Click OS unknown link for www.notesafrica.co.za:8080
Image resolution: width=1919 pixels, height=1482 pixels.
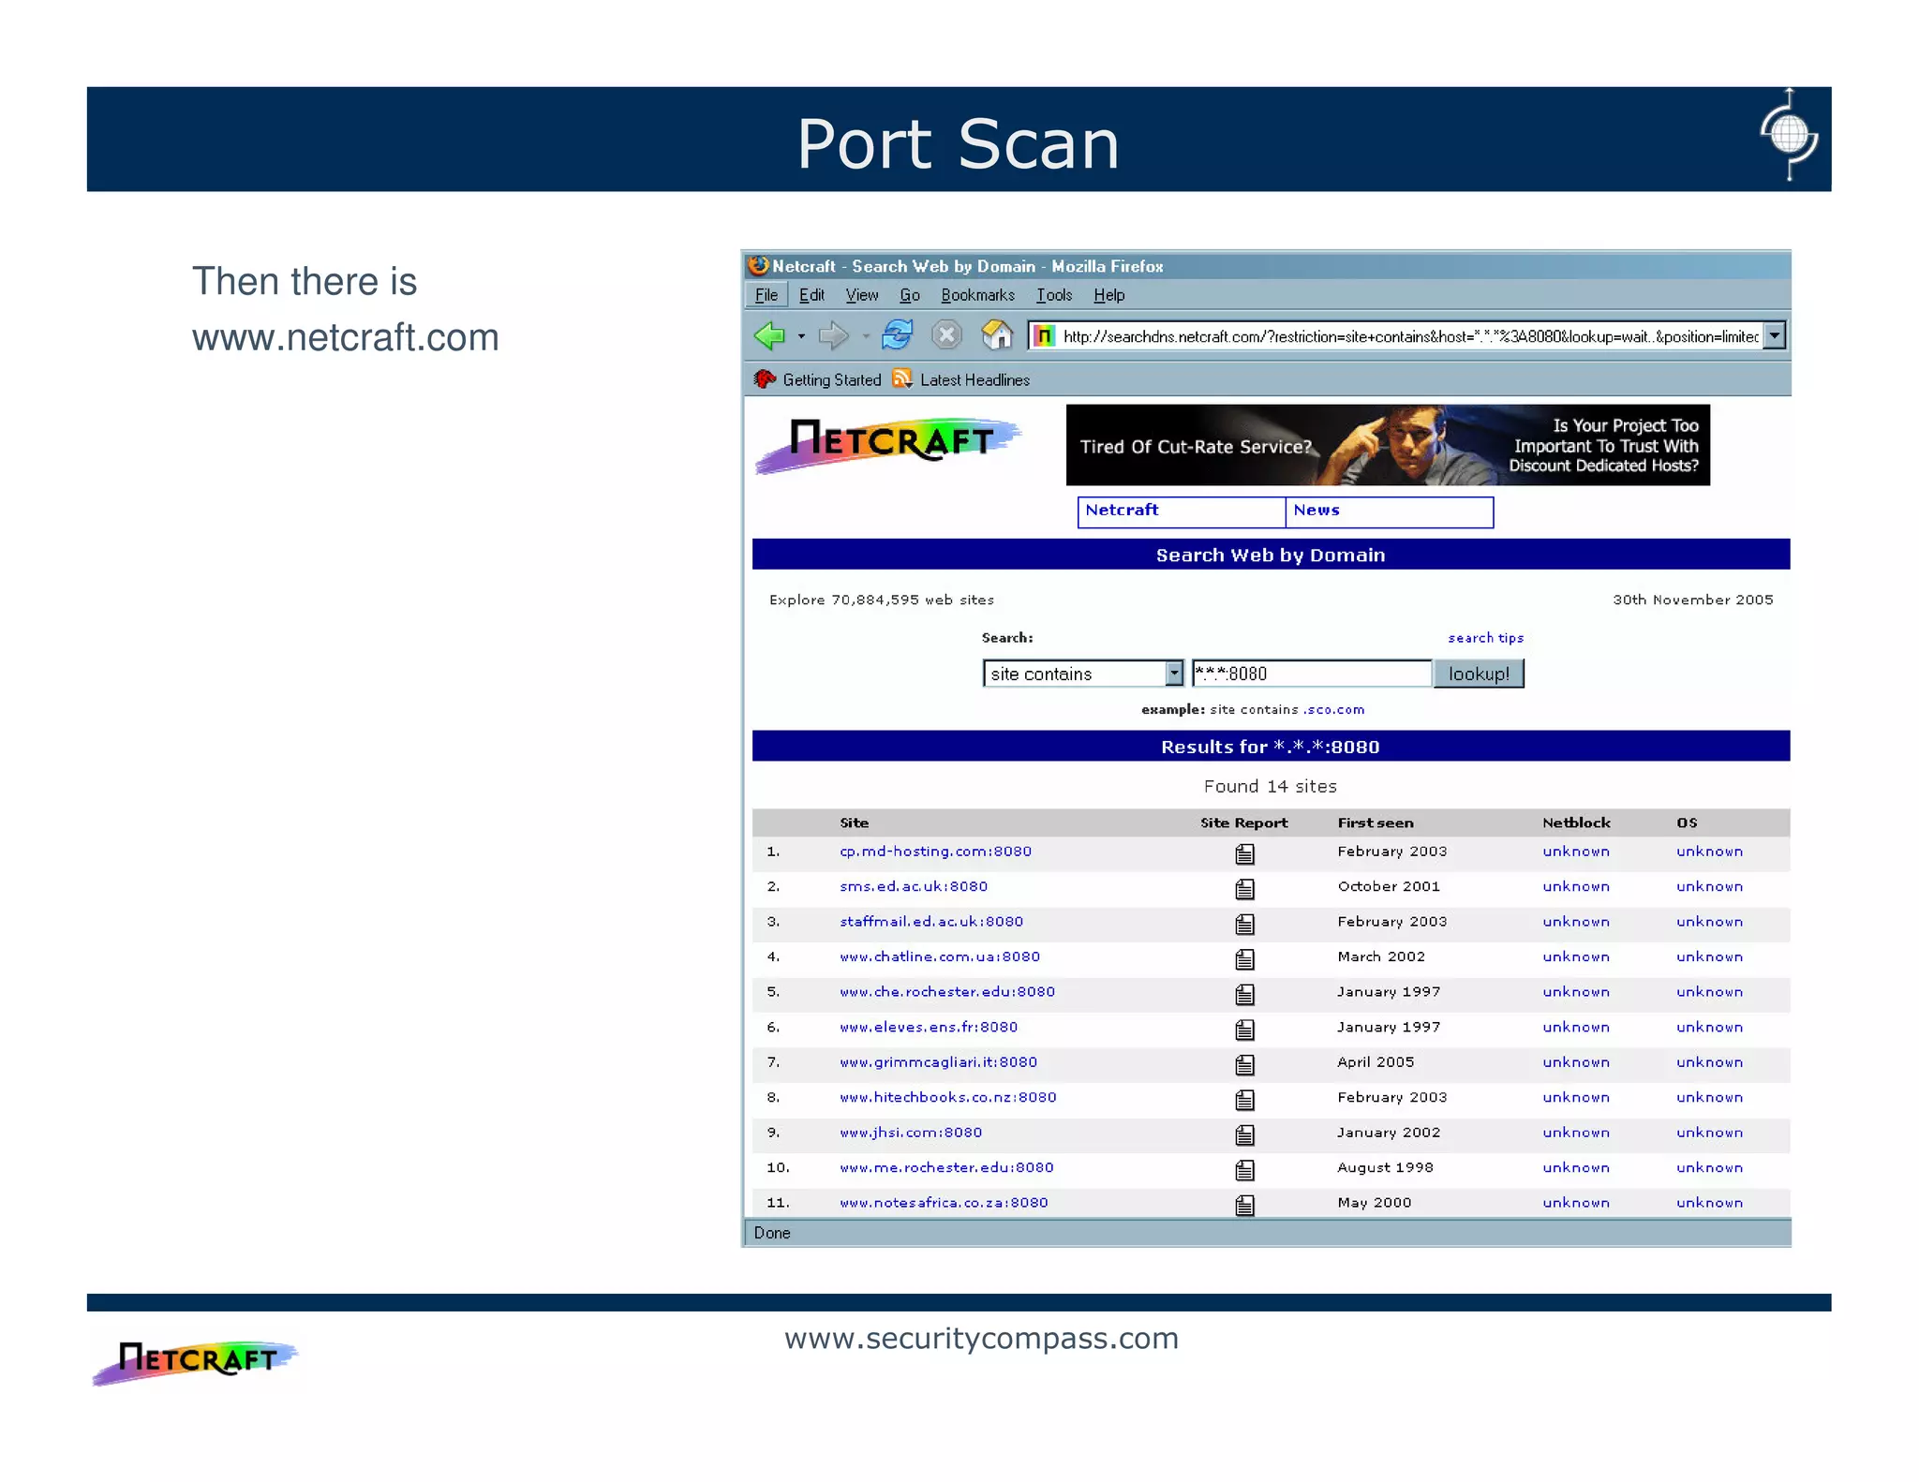coord(1709,1203)
